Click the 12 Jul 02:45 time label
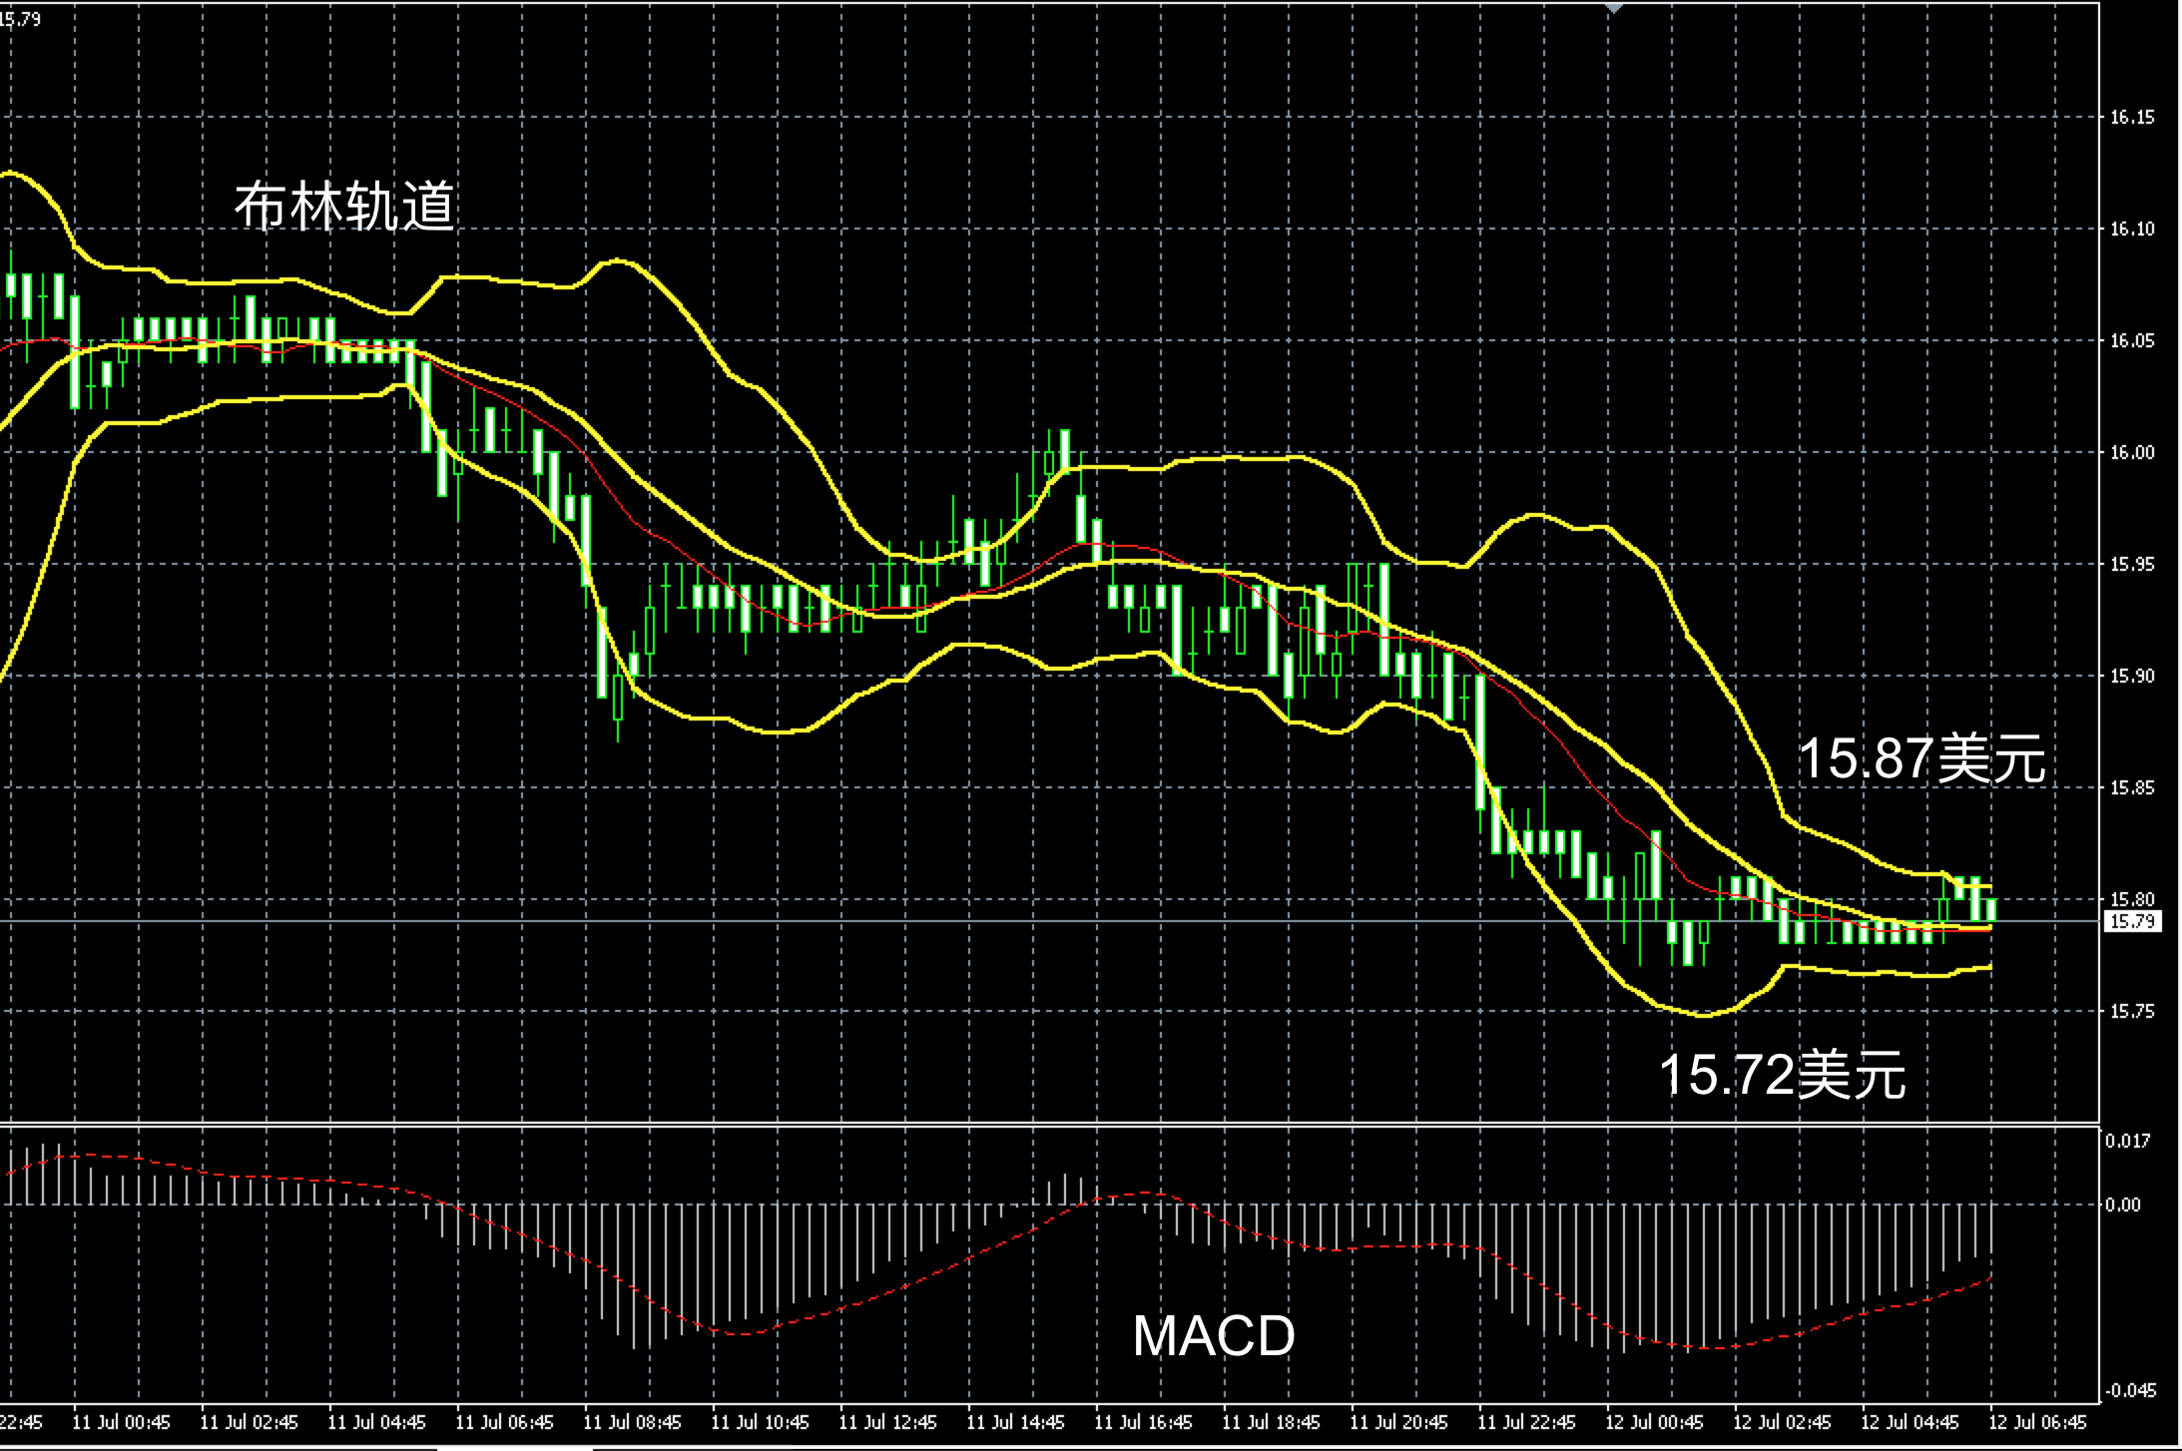Screen dimensions: 2182x1451 coord(1782,1422)
